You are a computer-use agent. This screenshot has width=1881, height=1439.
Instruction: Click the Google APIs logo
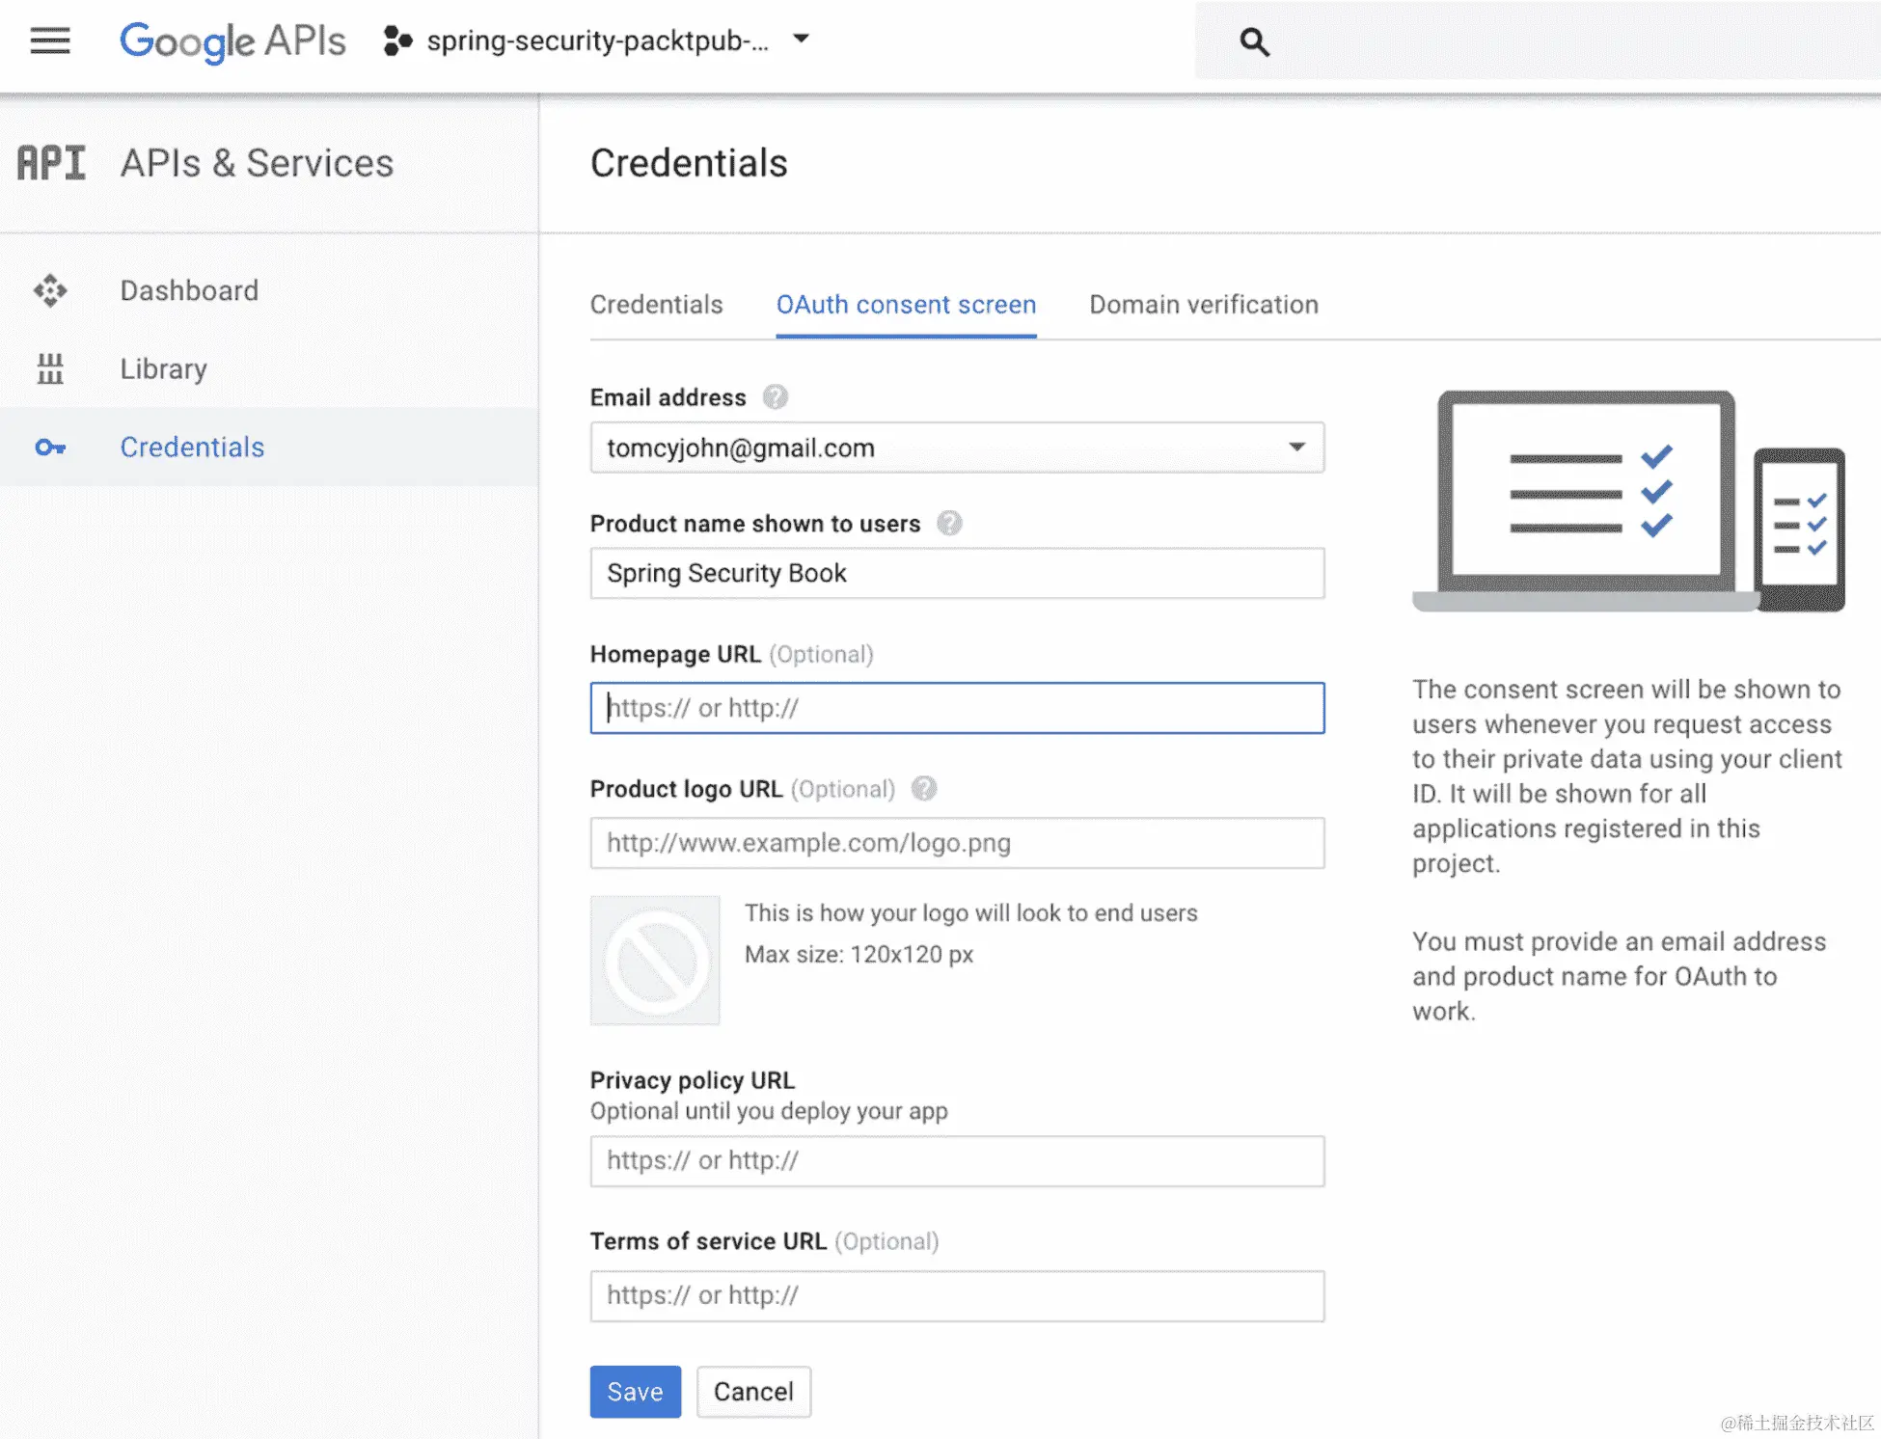point(232,41)
